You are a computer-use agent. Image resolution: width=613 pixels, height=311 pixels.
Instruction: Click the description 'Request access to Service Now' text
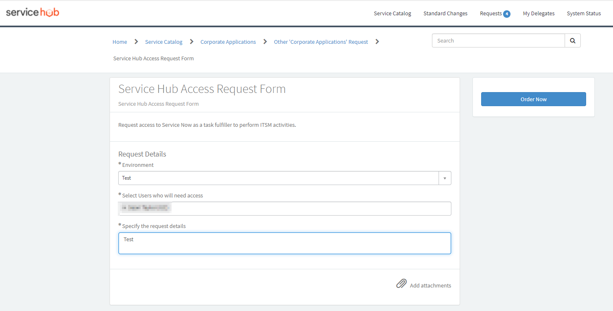207,125
